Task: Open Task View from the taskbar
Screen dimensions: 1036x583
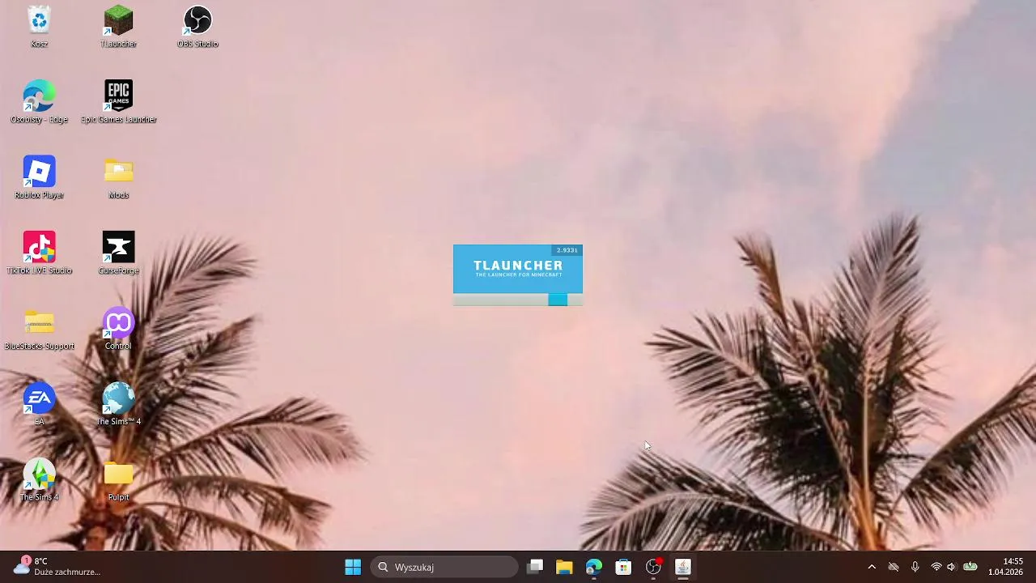Action: click(535, 567)
